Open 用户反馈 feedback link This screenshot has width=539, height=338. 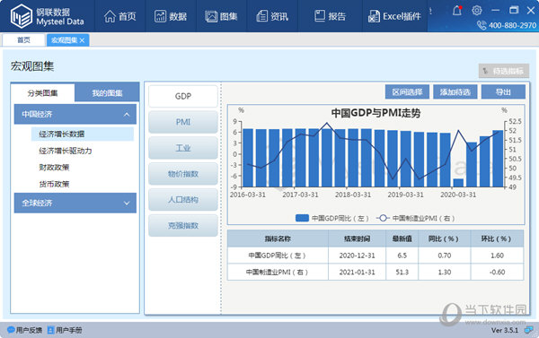click(x=25, y=330)
